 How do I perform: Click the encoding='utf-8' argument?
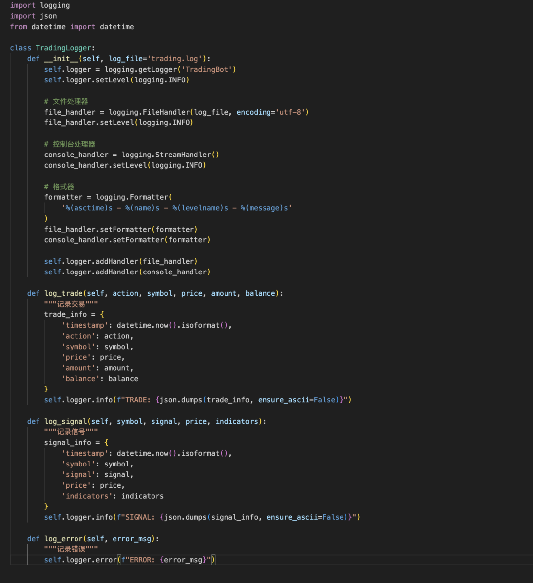[270, 112]
